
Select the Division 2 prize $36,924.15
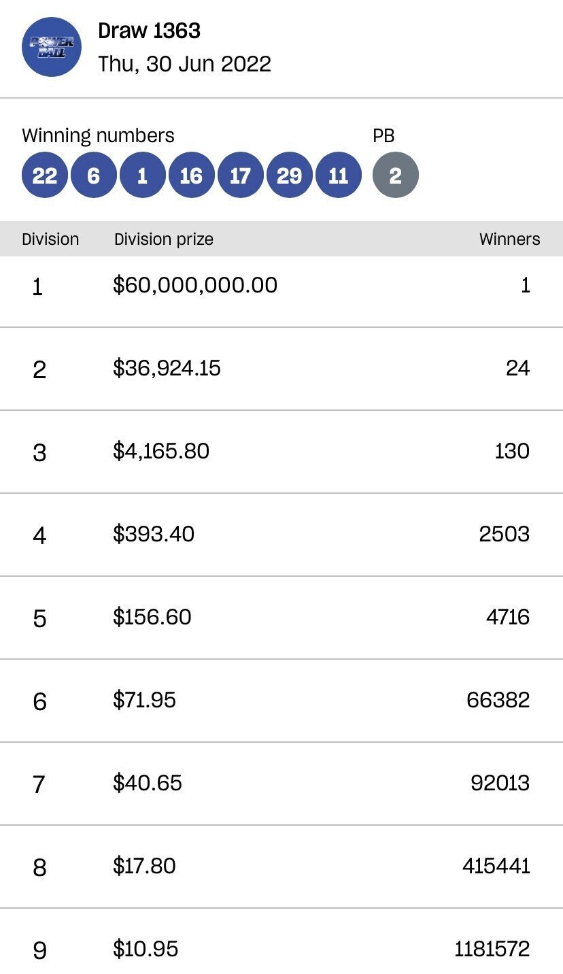[x=167, y=369]
